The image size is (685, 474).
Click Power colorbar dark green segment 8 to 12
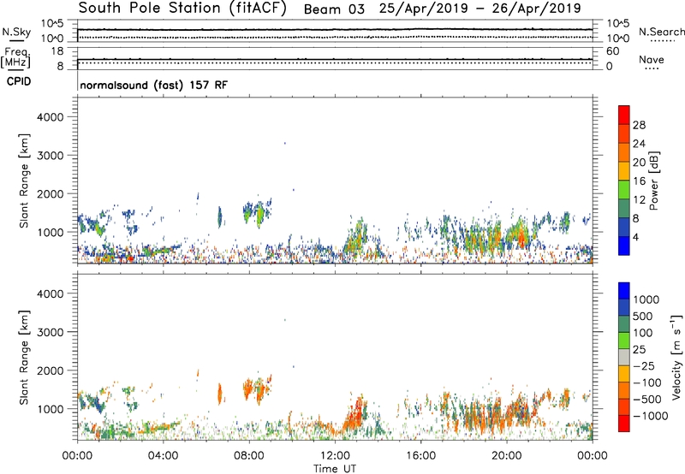pos(624,209)
